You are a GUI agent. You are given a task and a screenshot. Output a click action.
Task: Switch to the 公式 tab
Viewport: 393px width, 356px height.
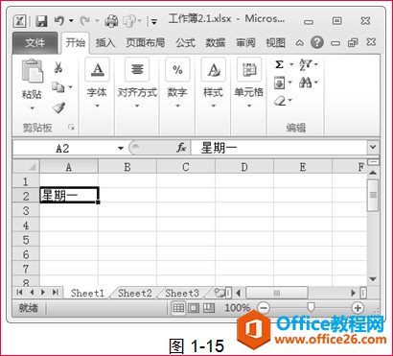186,42
